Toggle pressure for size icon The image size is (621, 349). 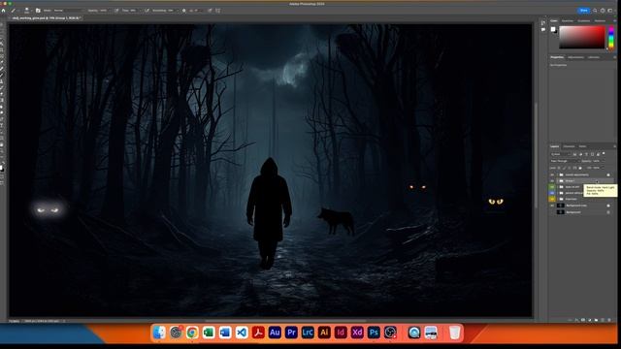210,11
